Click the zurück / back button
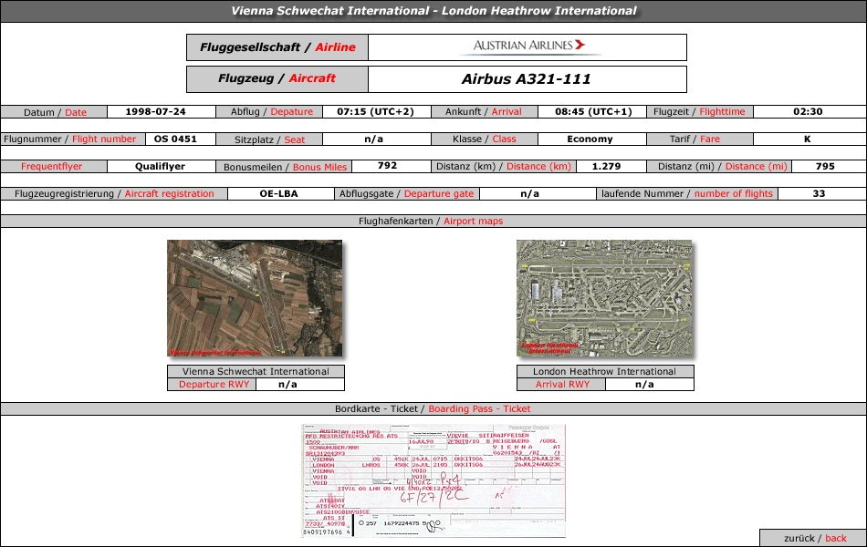The width and height of the screenshot is (867, 547). click(814, 538)
